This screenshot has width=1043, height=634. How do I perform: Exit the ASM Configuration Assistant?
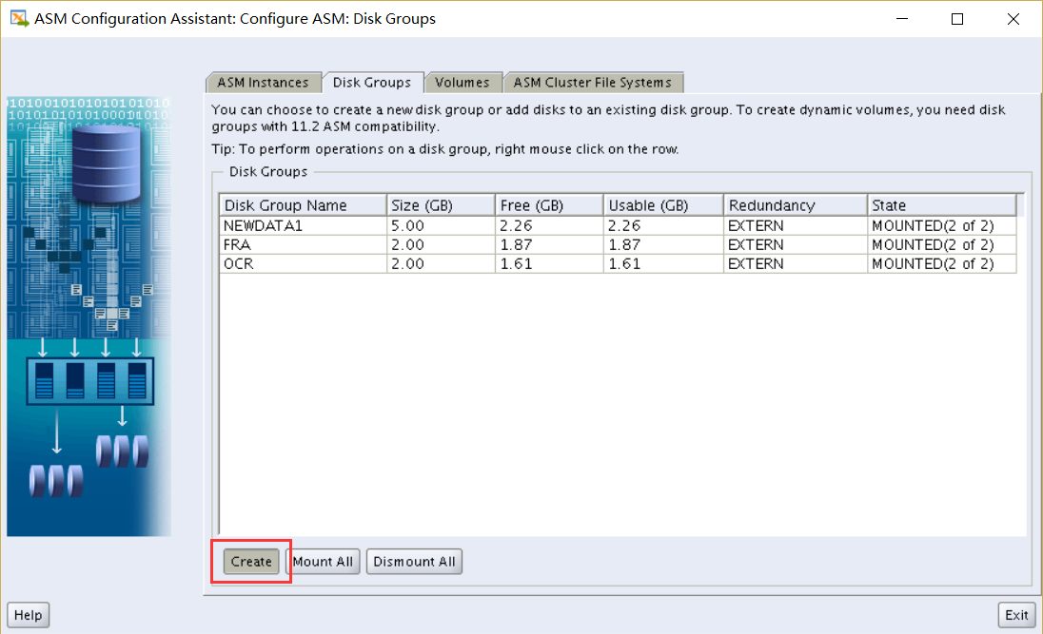pyautogui.click(x=1016, y=614)
